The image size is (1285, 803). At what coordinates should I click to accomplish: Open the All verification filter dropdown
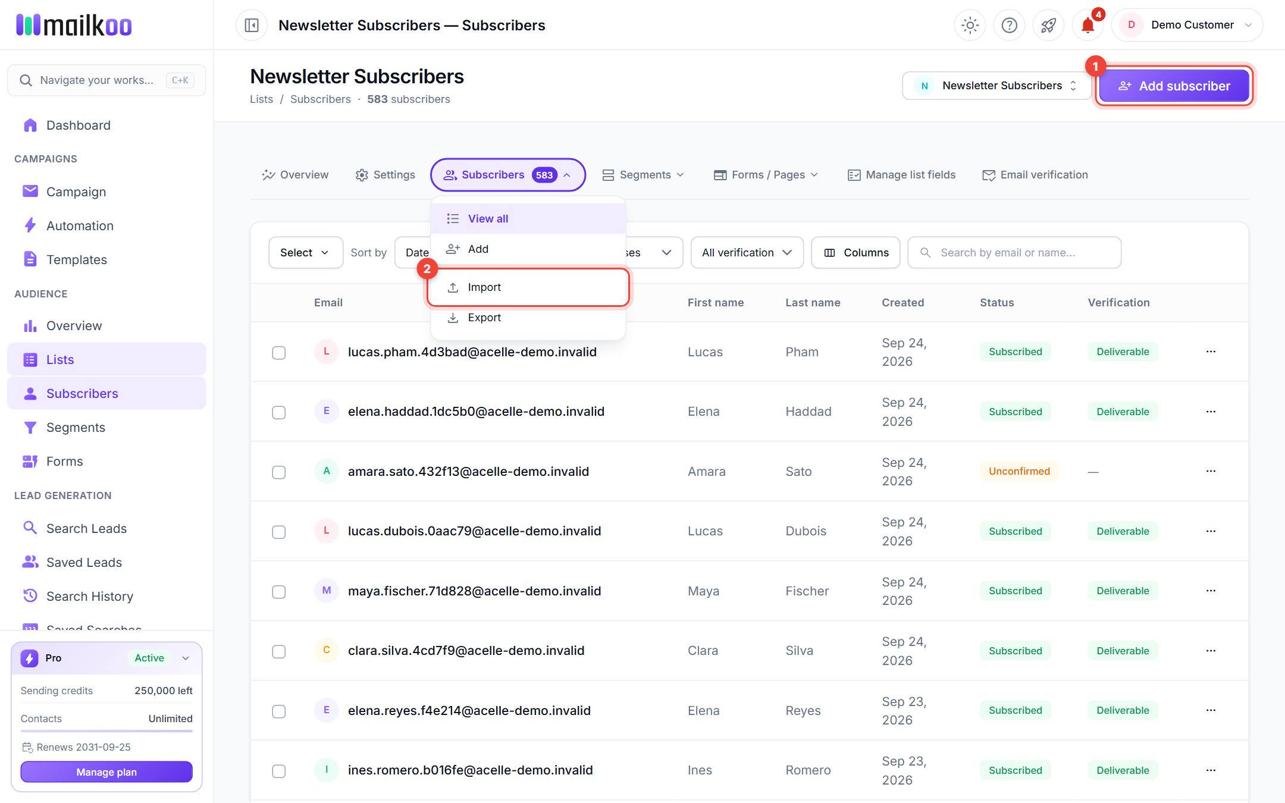(747, 252)
